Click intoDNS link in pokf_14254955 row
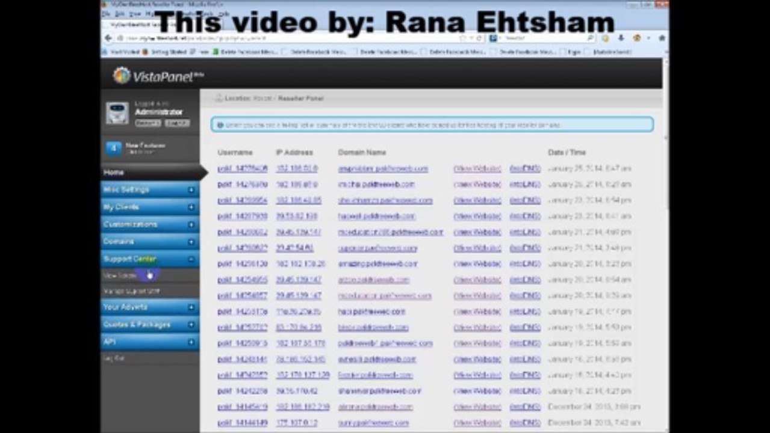 pos(525,280)
